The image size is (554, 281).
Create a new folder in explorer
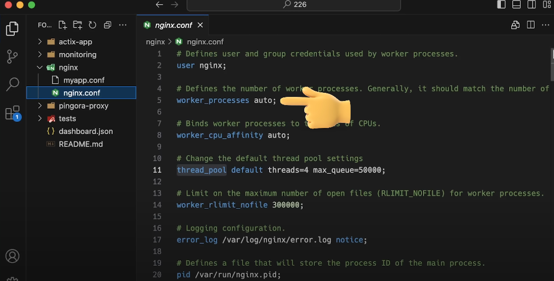(77, 25)
